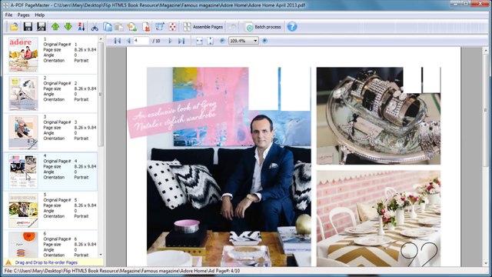Click the rotate pages icon

160,27
